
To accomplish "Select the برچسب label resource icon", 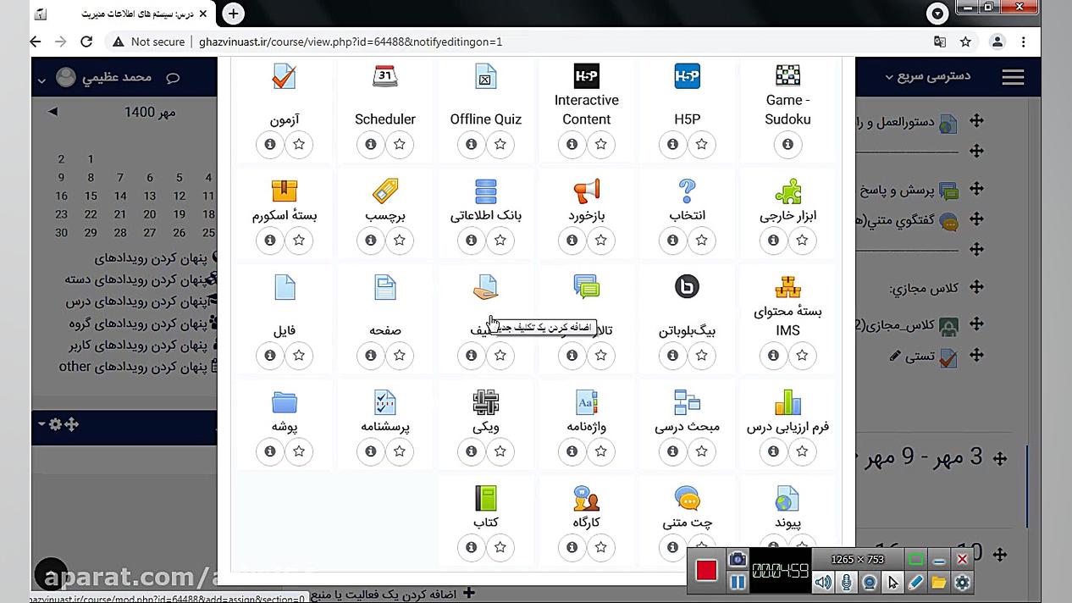I will click(385, 191).
